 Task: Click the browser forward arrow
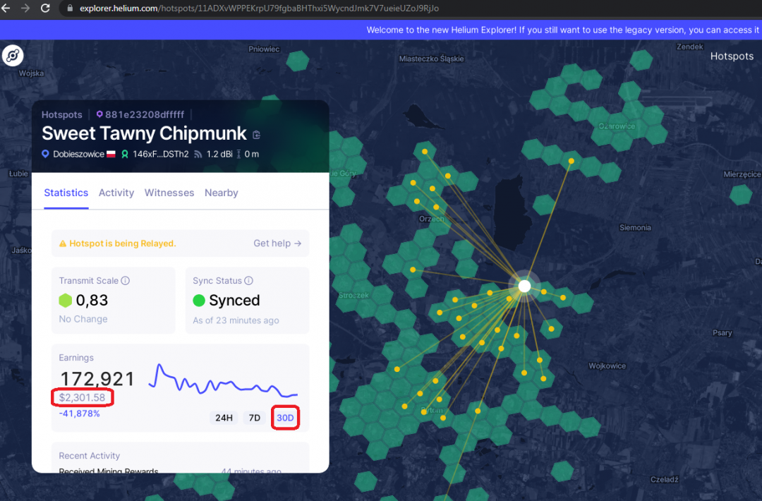pyautogui.click(x=26, y=8)
